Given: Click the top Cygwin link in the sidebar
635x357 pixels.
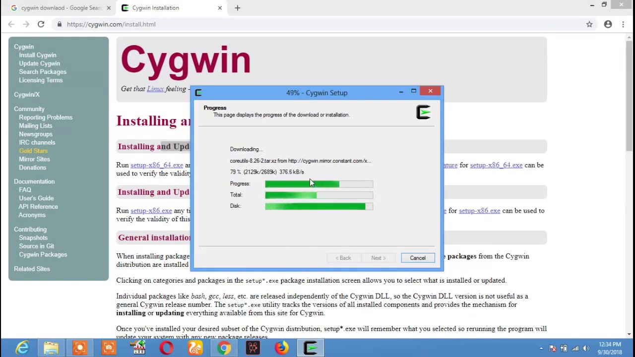Looking at the screenshot, I should pyautogui.click(x=24, y=47).
